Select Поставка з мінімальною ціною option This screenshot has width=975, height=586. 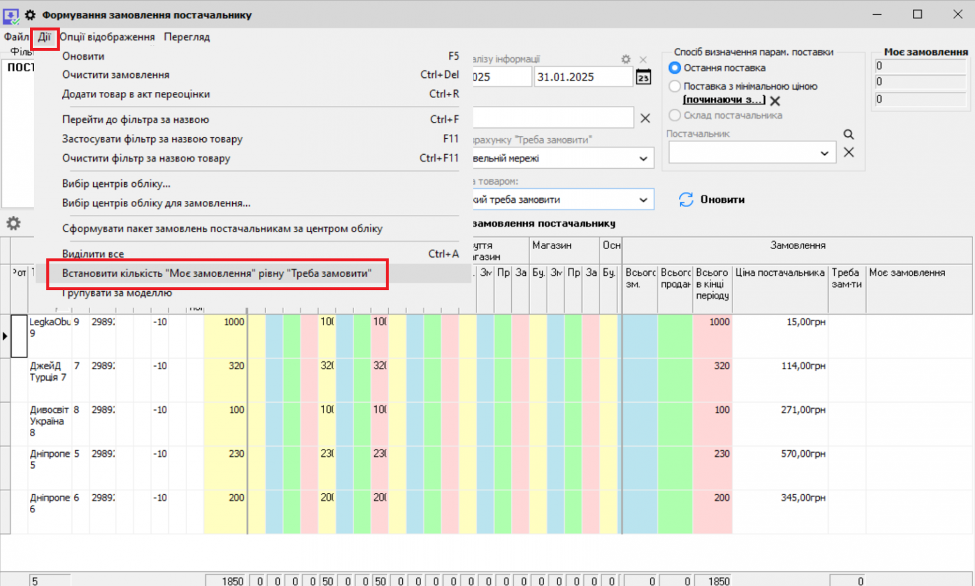point(675,86)
